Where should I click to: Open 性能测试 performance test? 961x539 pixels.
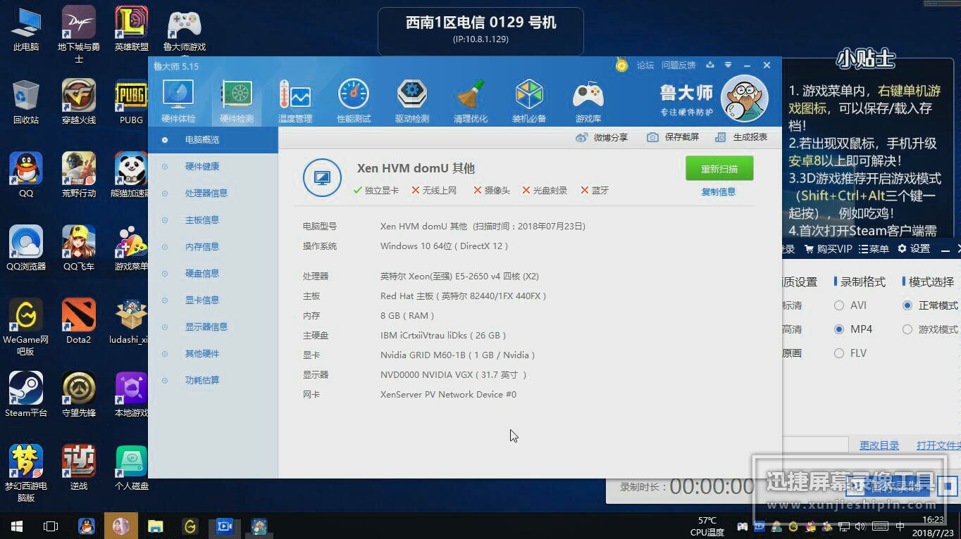tap(353, 101)
